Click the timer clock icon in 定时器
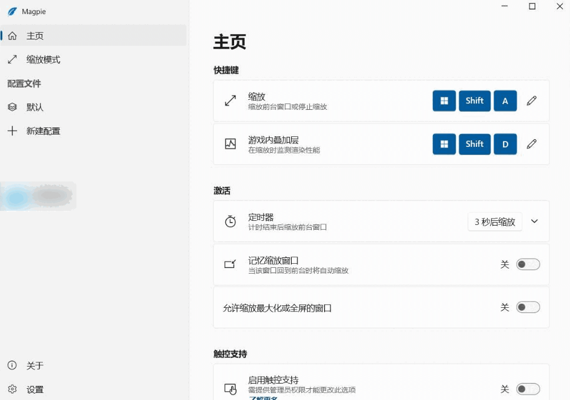The width and height of the screenshot is (570, 400). pos(231,221)
